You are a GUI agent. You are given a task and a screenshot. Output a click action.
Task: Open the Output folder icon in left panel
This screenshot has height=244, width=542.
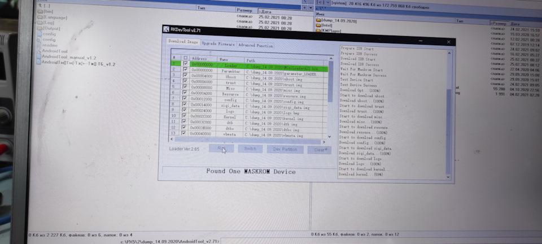[x=40, y=28]
